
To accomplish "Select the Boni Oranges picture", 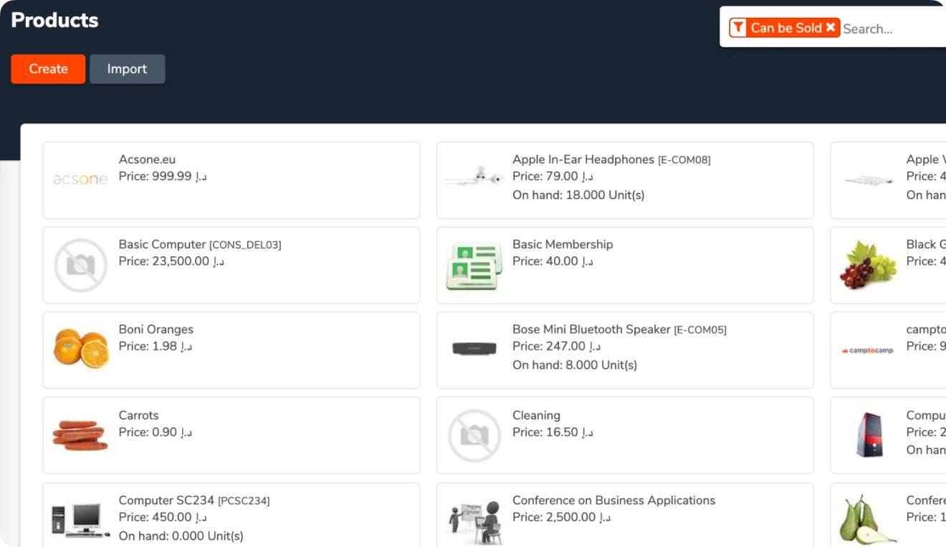I will tap(80, 349).
